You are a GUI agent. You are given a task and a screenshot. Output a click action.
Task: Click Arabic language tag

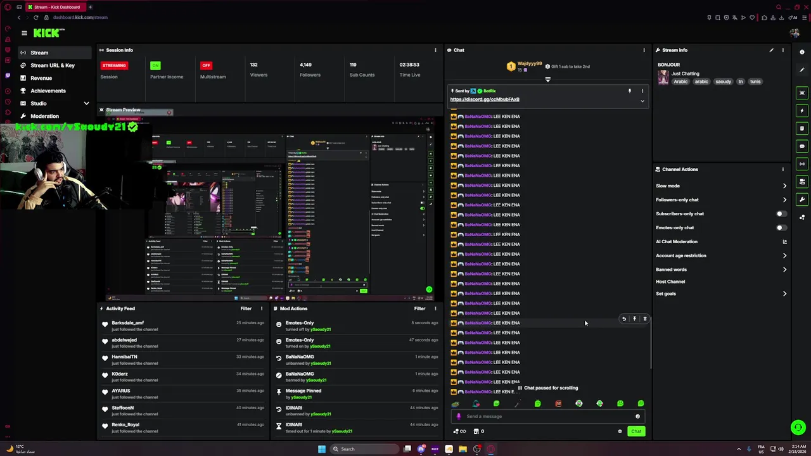pos(680,82)
